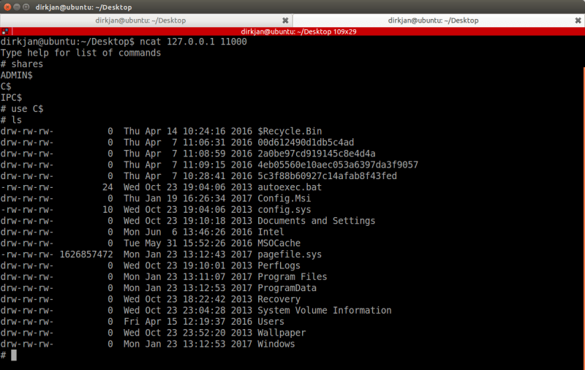Click the Intel directory name
Viewport: 585px width, 370px height.
pos(271,232)
